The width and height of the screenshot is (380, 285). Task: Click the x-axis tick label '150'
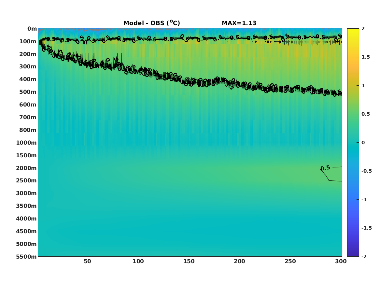(189, 262)
